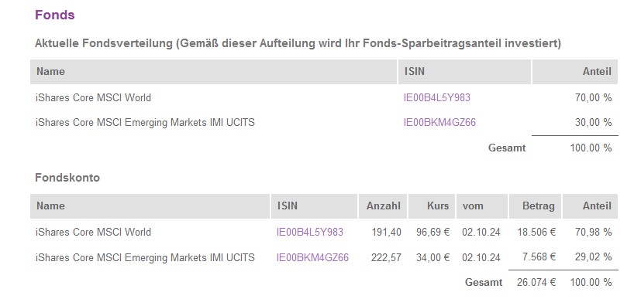This screenshot has width=634, height=299.
Task: Click the 70,00 % Anteil value
Action: pyautogui.click(x=593, y=98)
